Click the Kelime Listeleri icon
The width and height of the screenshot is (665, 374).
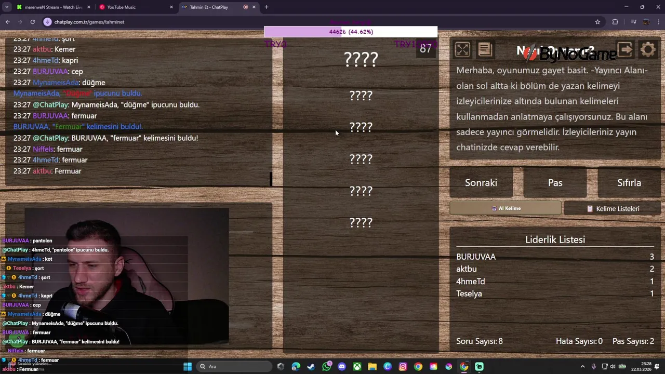590,208
